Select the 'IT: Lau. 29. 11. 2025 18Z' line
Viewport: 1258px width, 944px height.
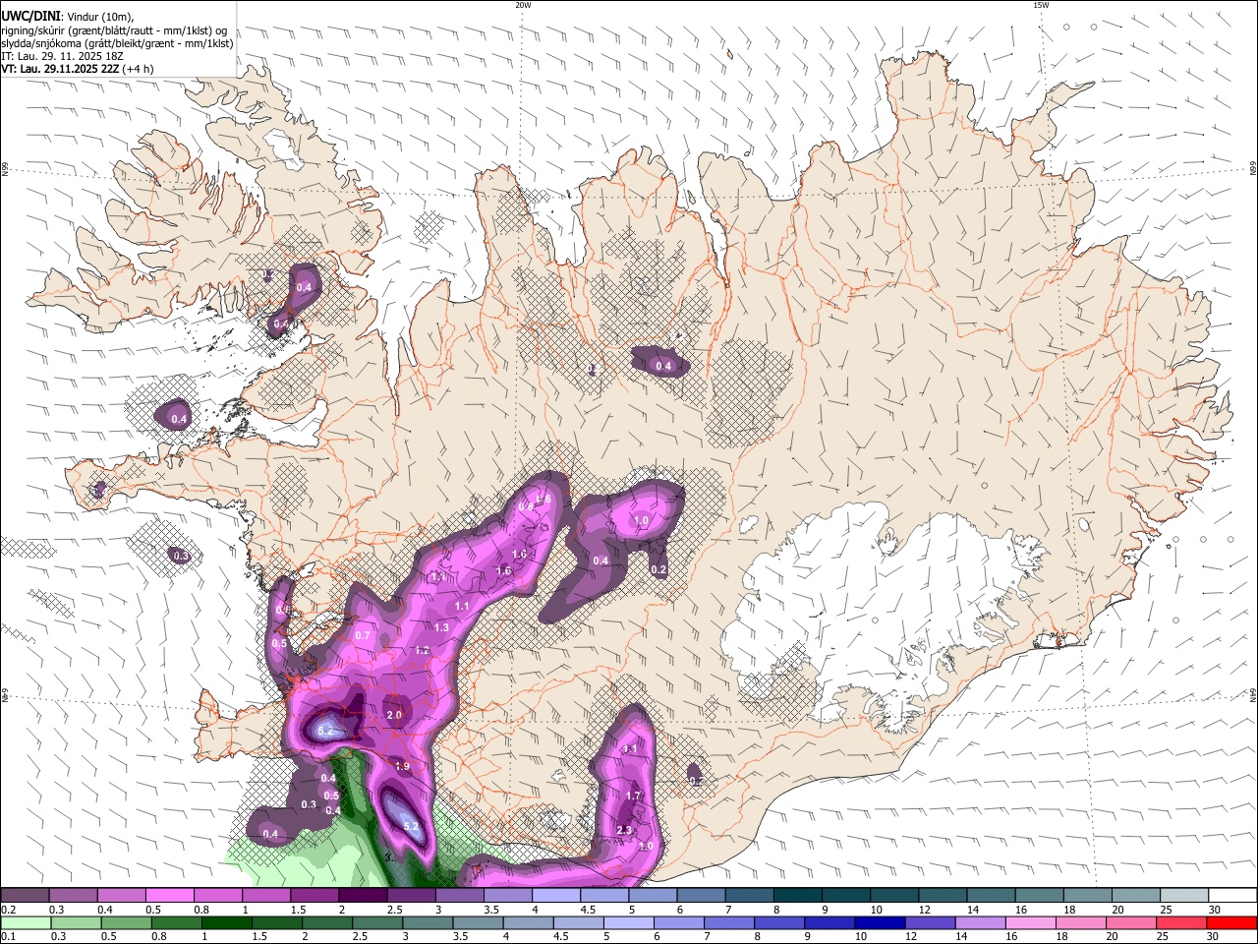coord(62,56)
